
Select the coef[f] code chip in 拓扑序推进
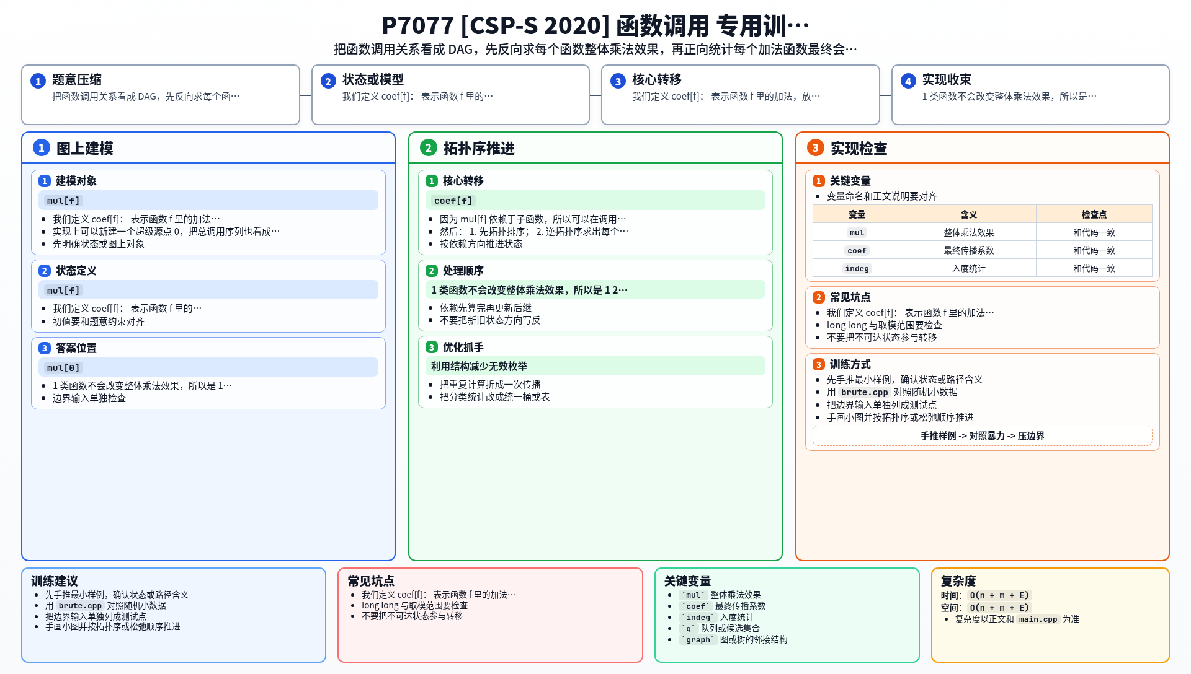pos(453,201)
